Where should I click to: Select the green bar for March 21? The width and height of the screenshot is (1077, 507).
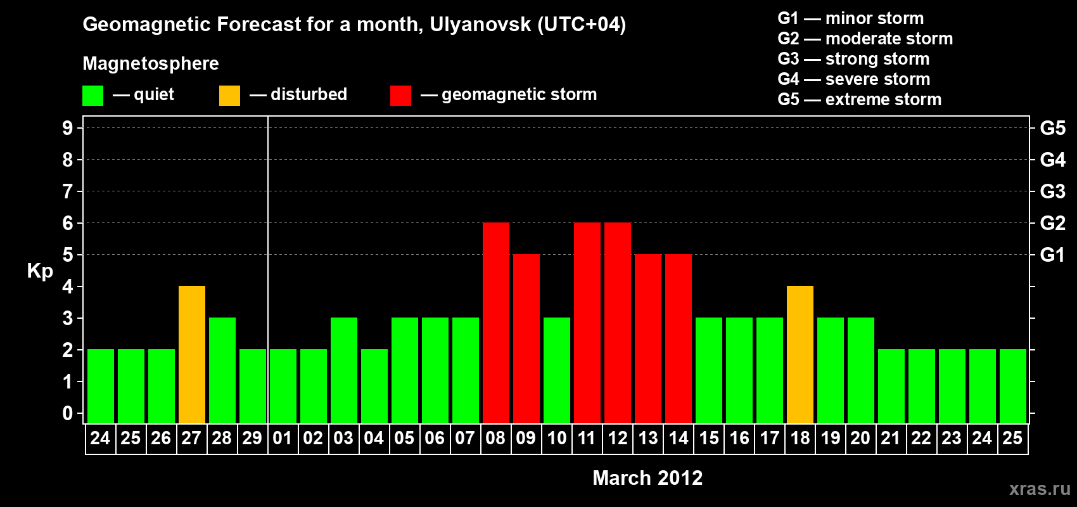[x=891, y=386]
